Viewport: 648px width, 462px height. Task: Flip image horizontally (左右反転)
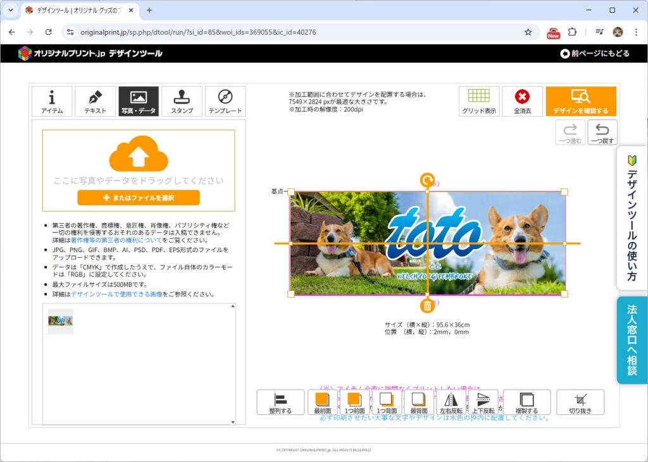(451, 402)
